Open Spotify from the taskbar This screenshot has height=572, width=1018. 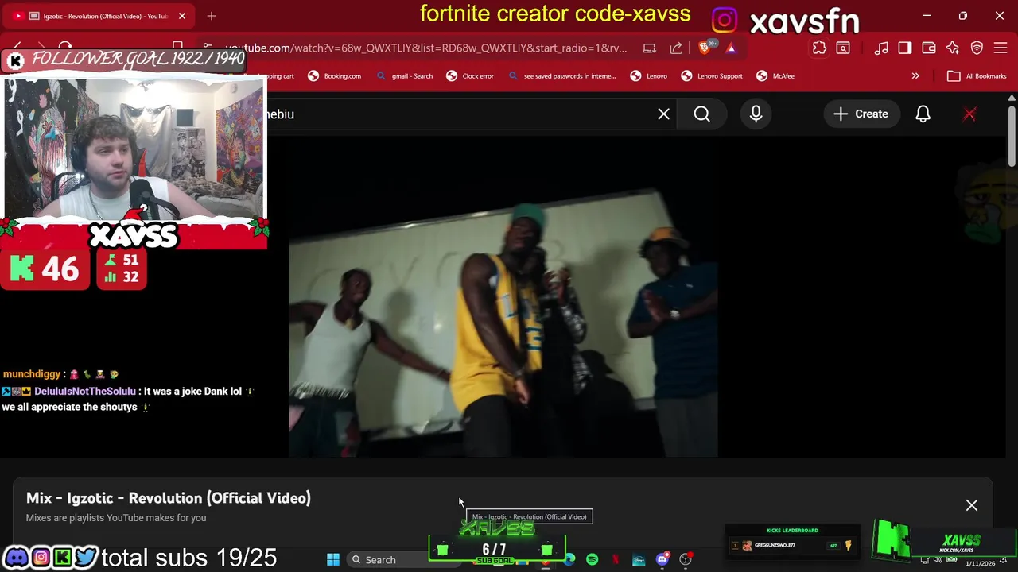[593, 559]
